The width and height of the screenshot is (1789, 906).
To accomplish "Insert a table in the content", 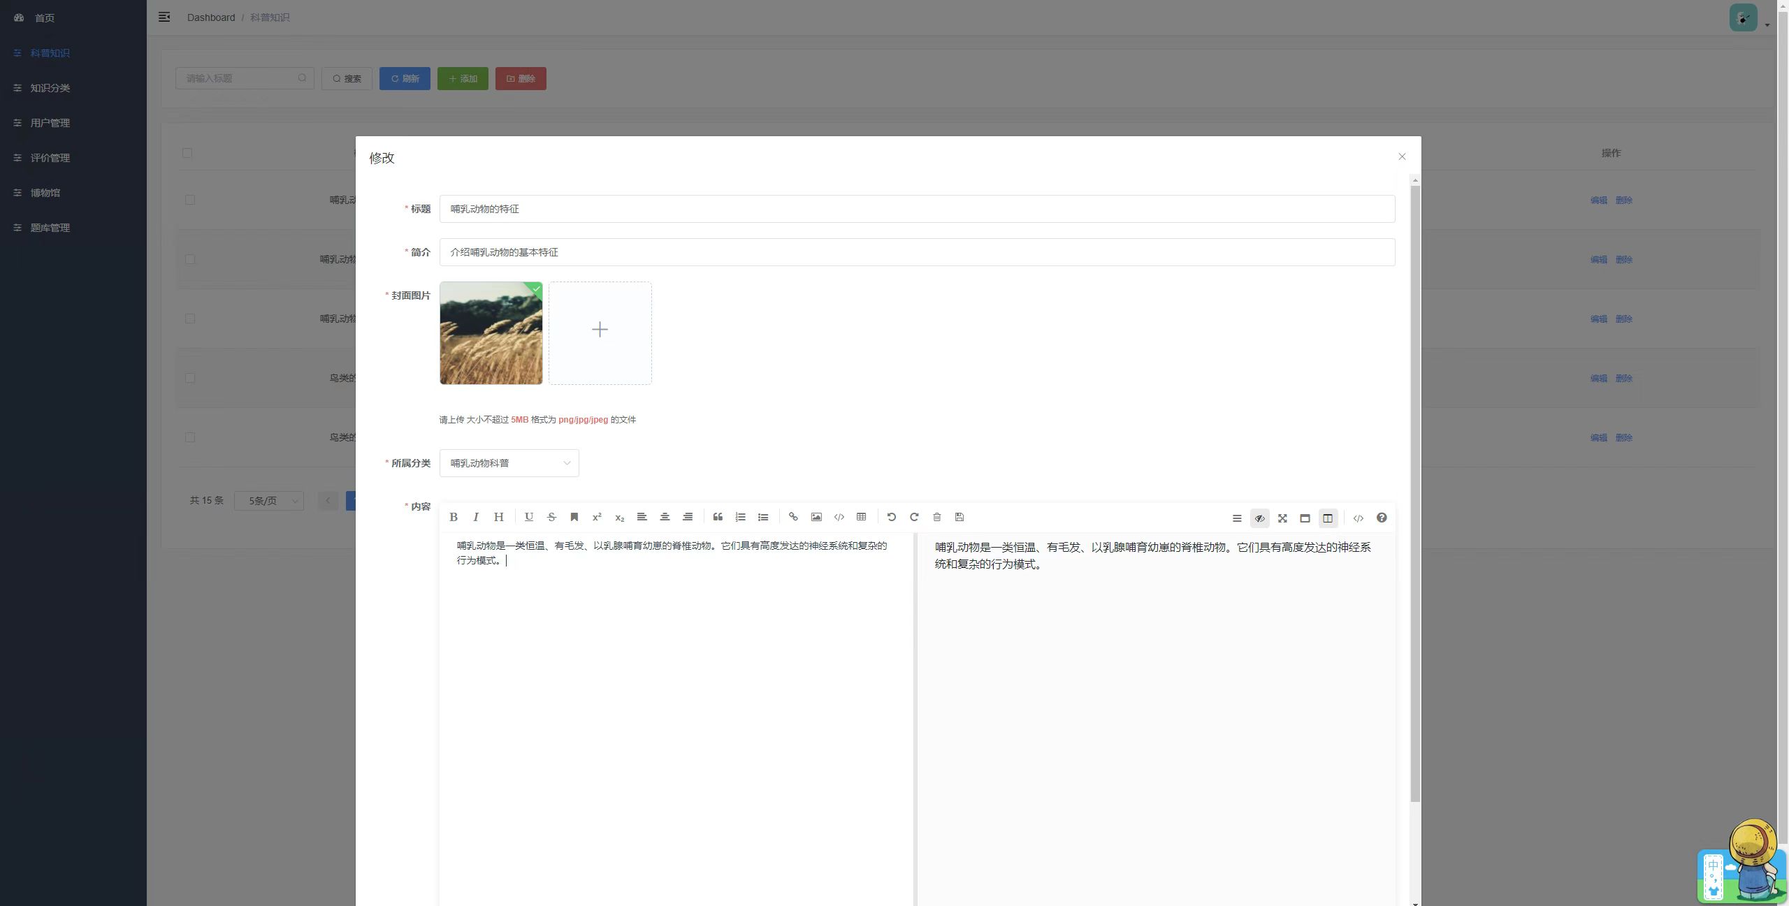I will coord(862,518).
